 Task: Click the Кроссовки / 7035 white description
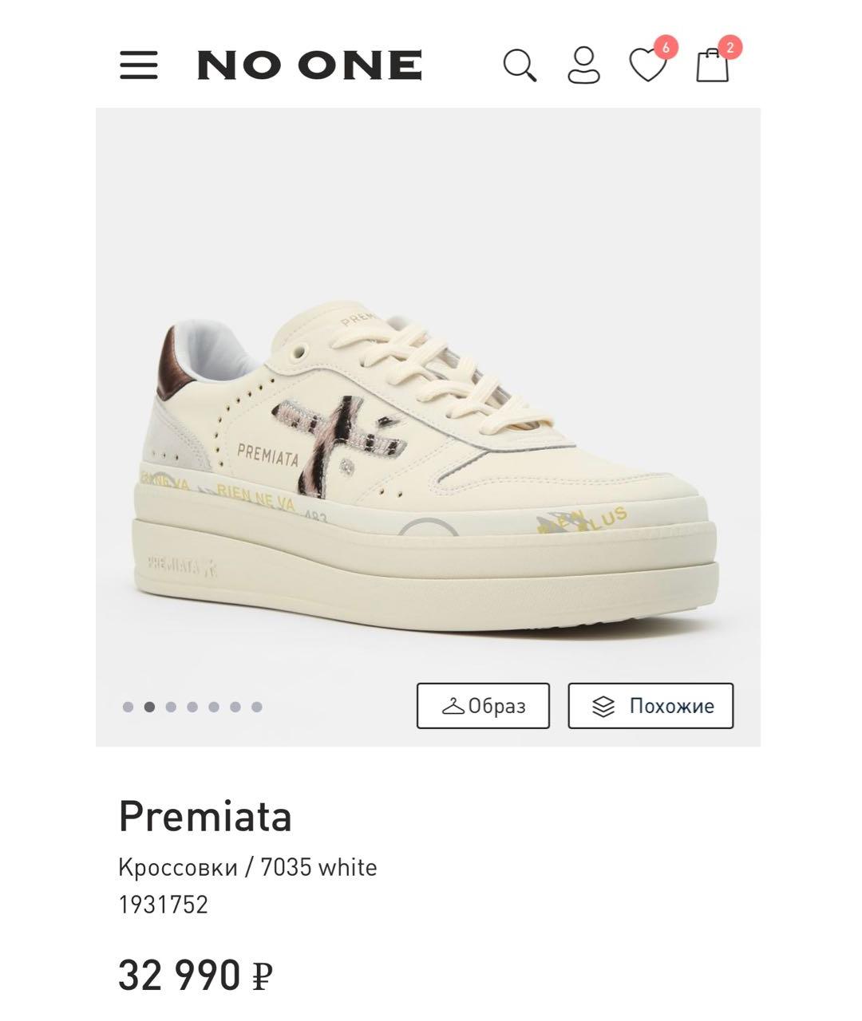247,867
